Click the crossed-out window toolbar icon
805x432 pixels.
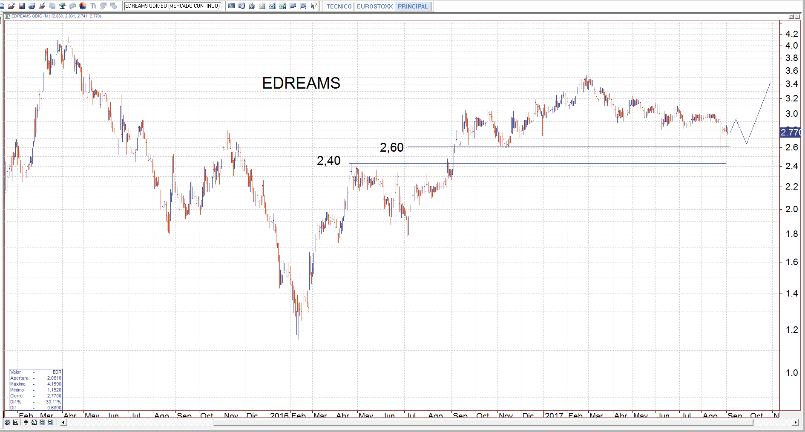(x=303, y=6)
